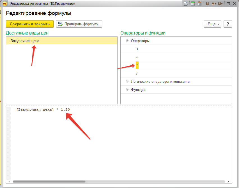
Task: Click the 1C application logo icon
Action: 5,4
